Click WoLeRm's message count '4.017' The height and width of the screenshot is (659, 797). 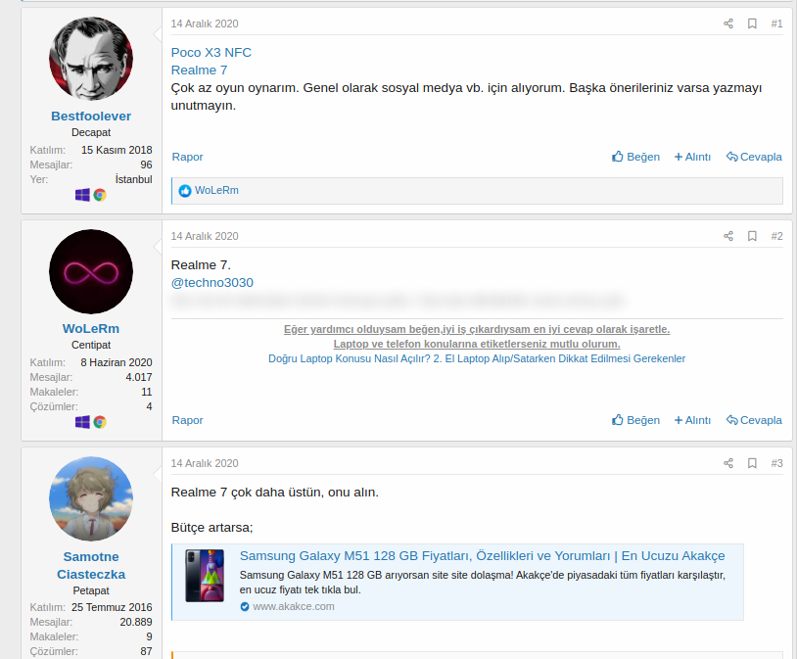tap(139, 377)
